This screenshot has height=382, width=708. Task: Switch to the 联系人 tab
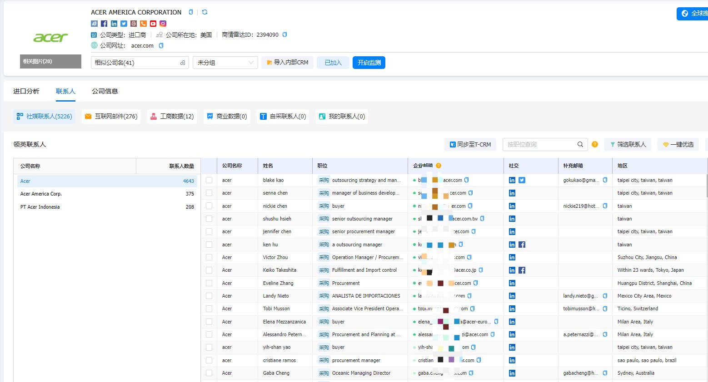[65, 91]
